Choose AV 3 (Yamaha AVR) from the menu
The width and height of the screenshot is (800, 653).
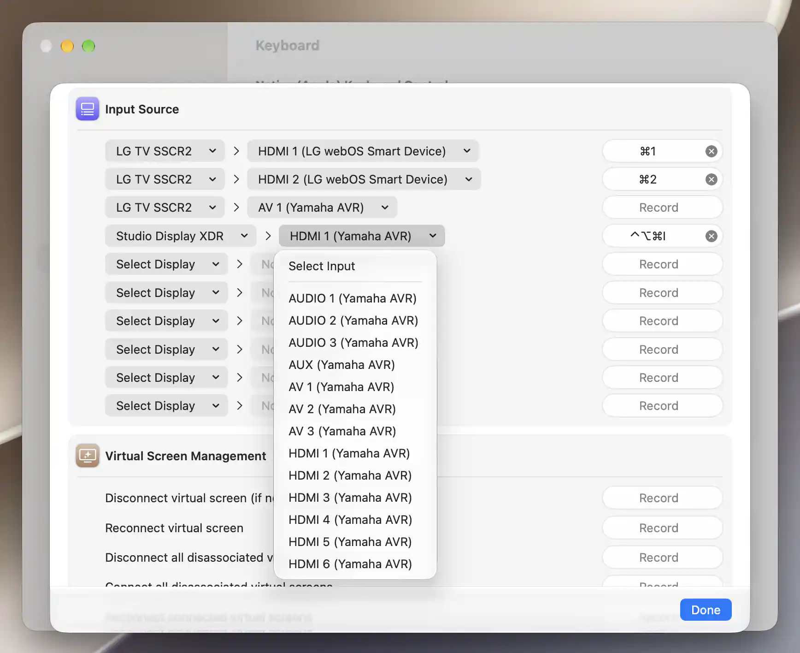(355, 431)
